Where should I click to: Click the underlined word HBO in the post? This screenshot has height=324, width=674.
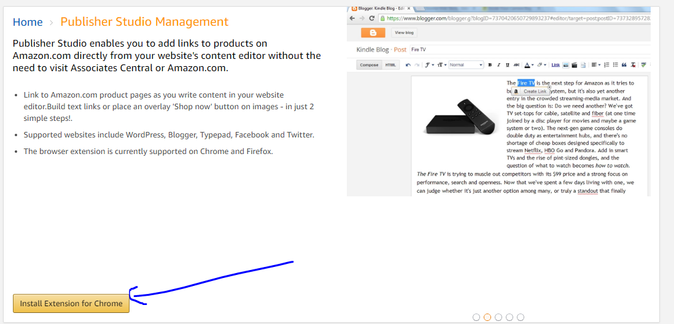[x=550, y=150]
